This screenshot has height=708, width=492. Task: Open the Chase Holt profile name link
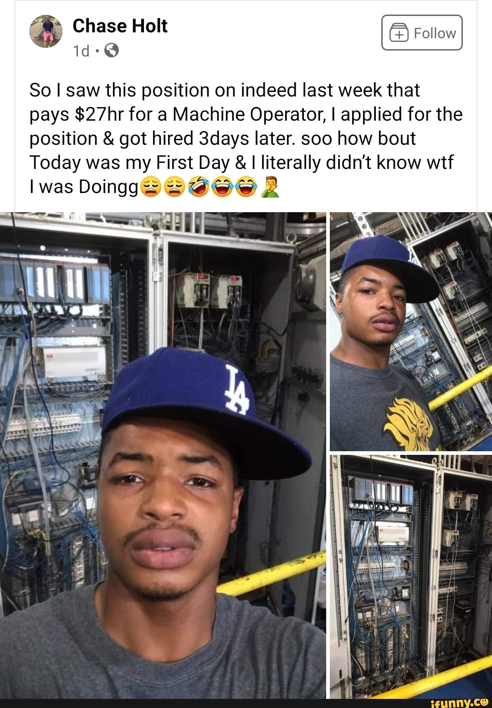click(120, 26)
